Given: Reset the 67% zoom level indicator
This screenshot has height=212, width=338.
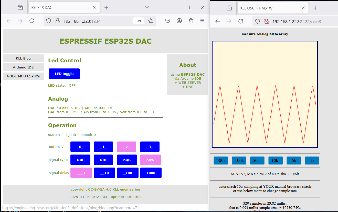Looking at the screenshot, I should (x=139, y=21).
